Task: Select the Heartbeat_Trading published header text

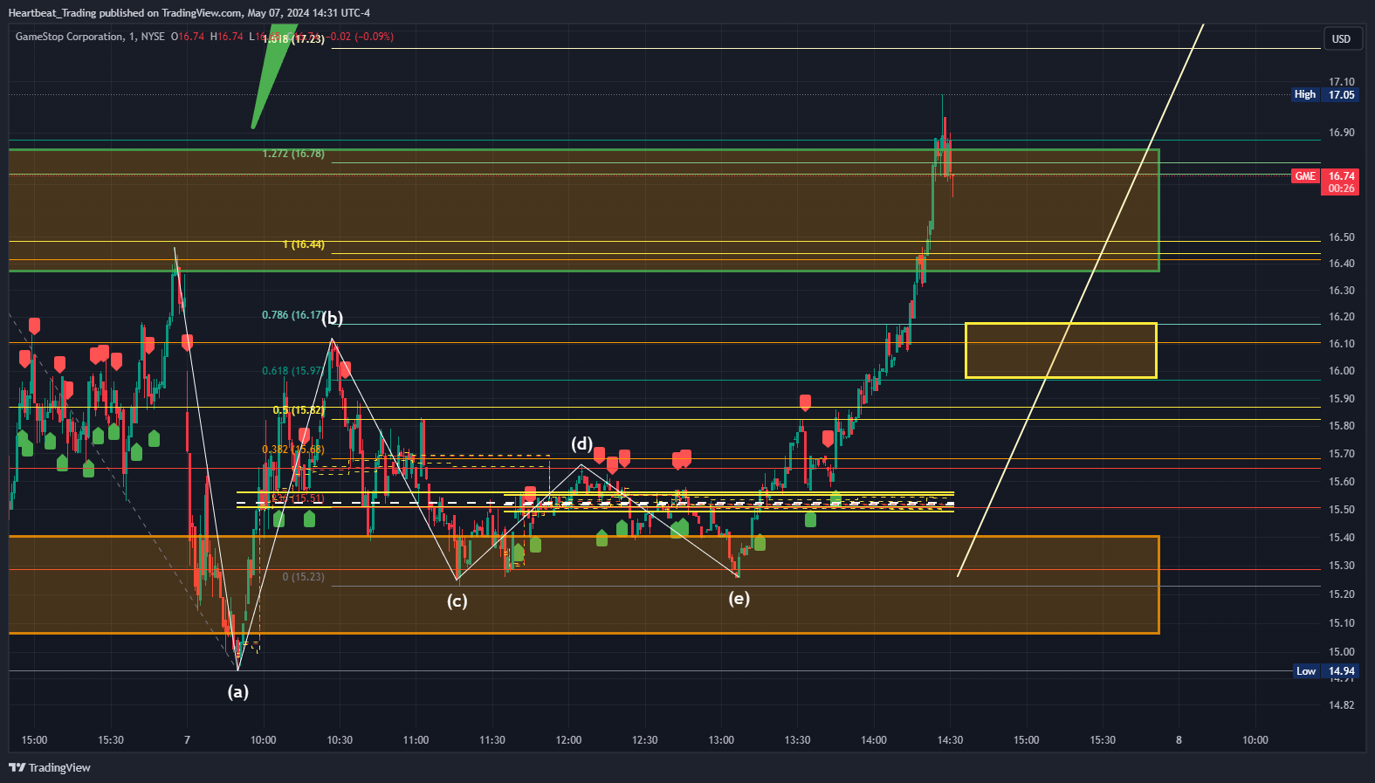Action: (189, 12)
